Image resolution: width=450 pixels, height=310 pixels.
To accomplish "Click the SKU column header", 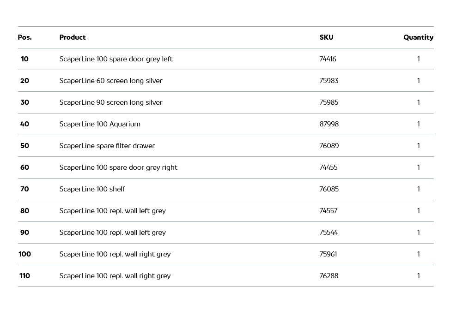I will coord(326,37).
